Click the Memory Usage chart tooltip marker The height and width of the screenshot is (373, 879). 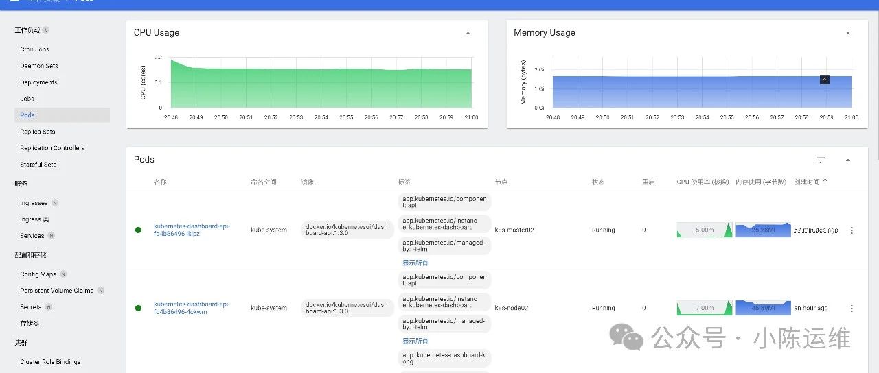[825, 80]
